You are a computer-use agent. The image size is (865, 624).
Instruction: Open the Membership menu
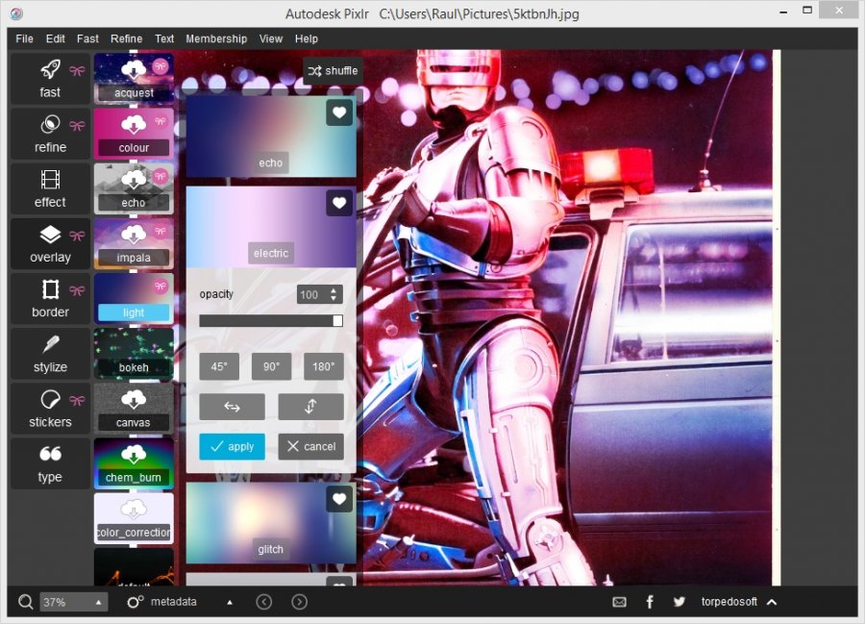(216, 38)
